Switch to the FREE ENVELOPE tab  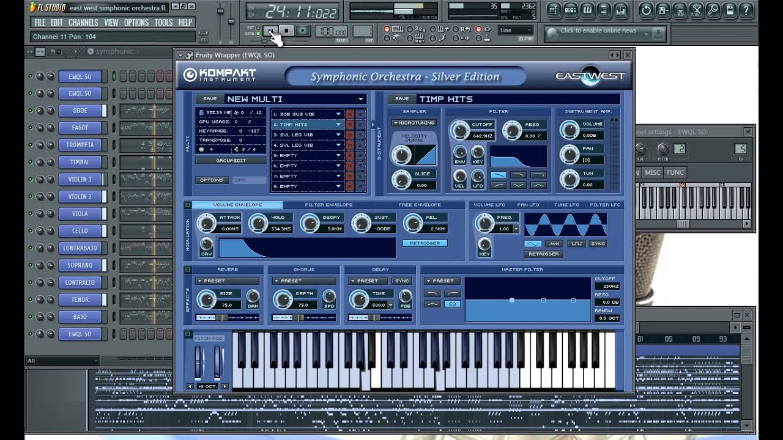[420, 205]
